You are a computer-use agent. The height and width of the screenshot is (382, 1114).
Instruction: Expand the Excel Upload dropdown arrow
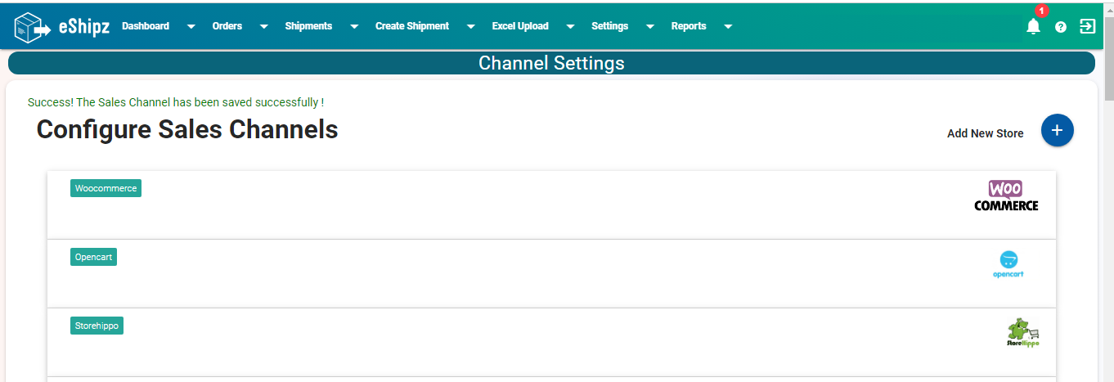point(570,27)
